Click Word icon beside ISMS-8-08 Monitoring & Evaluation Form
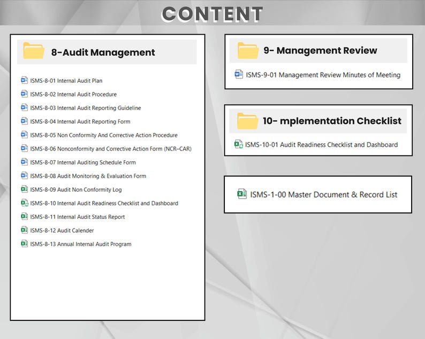This screenshot has width=425, height=339. pyautogui.click(x=25, y=176)
